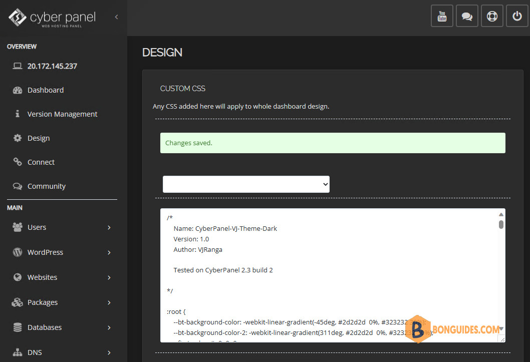
Task: Click the Connect link icon
Action: pos(17,162)
